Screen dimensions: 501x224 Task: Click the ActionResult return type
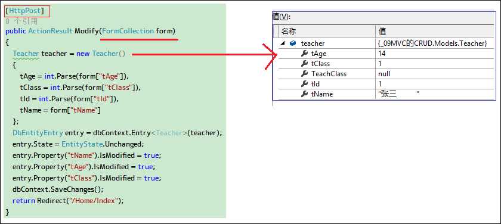(51, 31)
